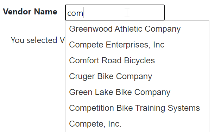Choose Compete Enterprises, Inc from list
This screenshot has height=134, width=215.
point(137,45)
